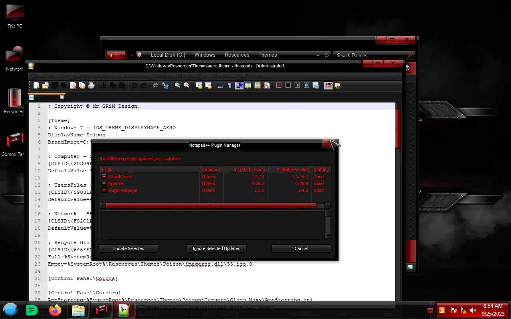
Task: Sort by the Plugin column header
Action: click(x=150, y=169)
